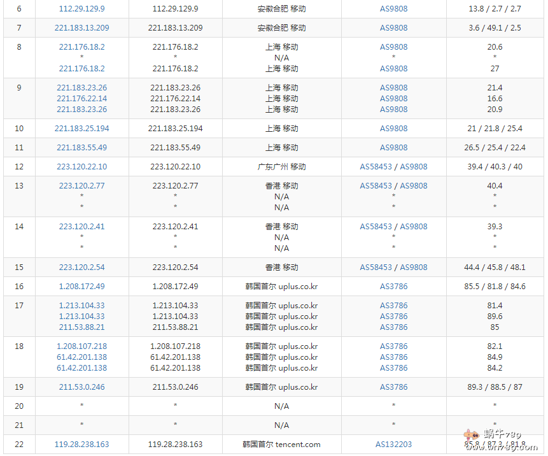This screenshot has height=456, width=548.
Task: Click the blue 223.120.22.10 link in hop 12
Action: (x=81, y=167)
